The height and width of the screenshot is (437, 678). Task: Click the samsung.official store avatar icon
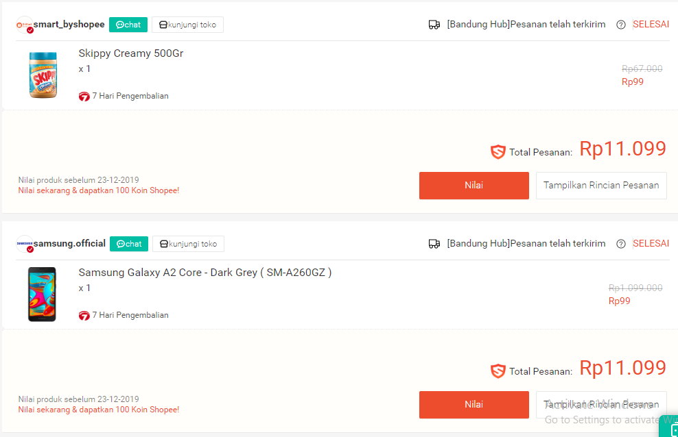pos(25,244)
